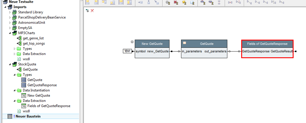
Task: Expand Data Extraction folder under MP3Charts
Action: pyautogui.click(x=15, y=54)
